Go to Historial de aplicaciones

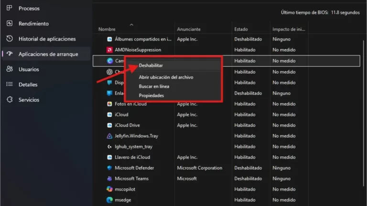46,39
